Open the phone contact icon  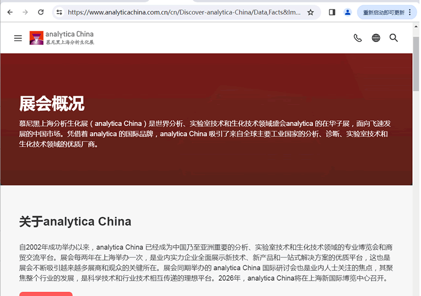(357, 38)
